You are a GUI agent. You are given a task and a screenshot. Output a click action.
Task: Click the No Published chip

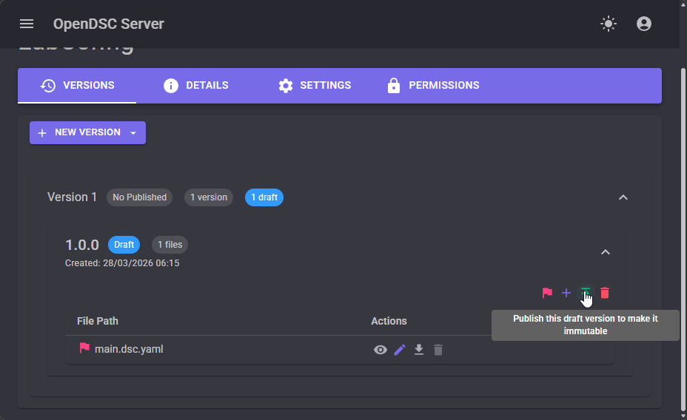point(140,197)
